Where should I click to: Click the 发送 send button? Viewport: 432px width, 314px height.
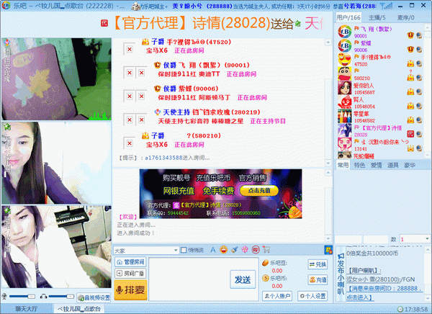tap(243, 279)
